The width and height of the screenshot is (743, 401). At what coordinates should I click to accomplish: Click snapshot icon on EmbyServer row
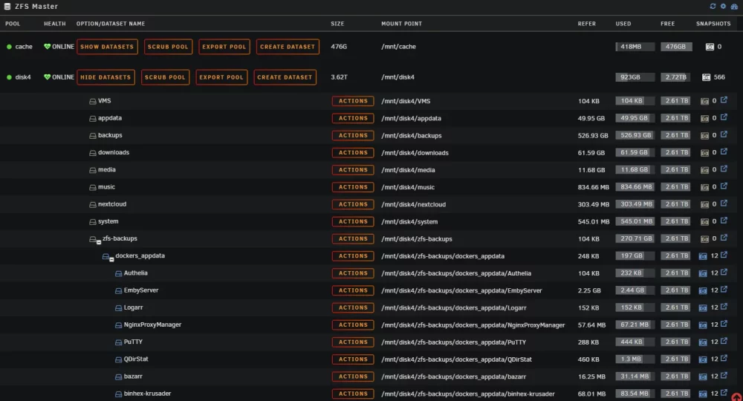pyautogui.click(x=703, y=290)
